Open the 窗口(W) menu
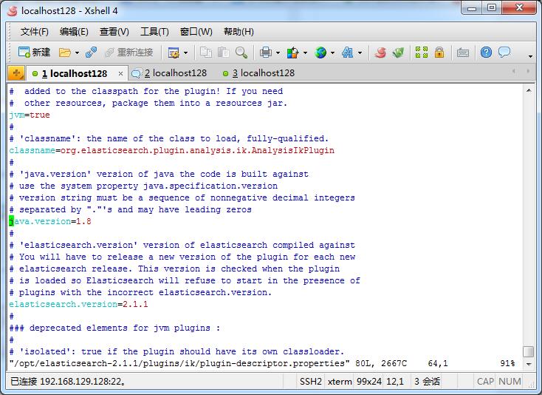 click(x=196, y=32)
